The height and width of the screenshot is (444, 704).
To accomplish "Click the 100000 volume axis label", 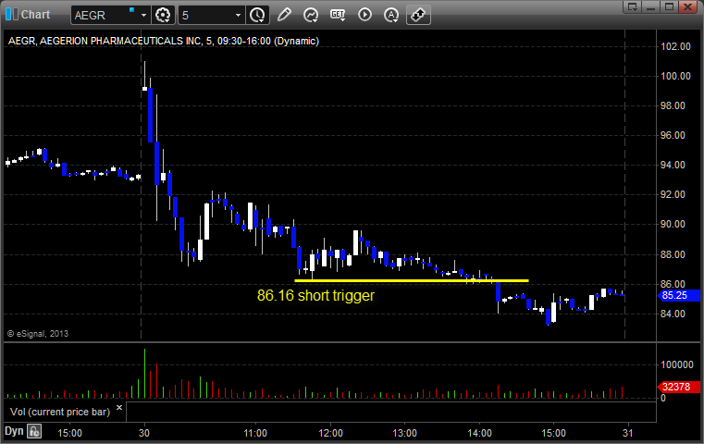I will (677, 364).
